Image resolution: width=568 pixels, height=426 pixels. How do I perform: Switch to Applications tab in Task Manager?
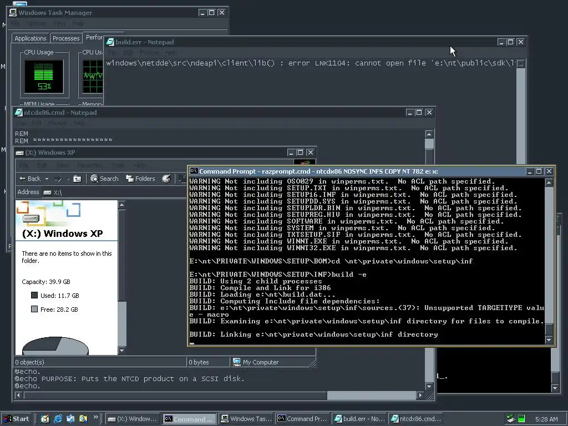31,38
